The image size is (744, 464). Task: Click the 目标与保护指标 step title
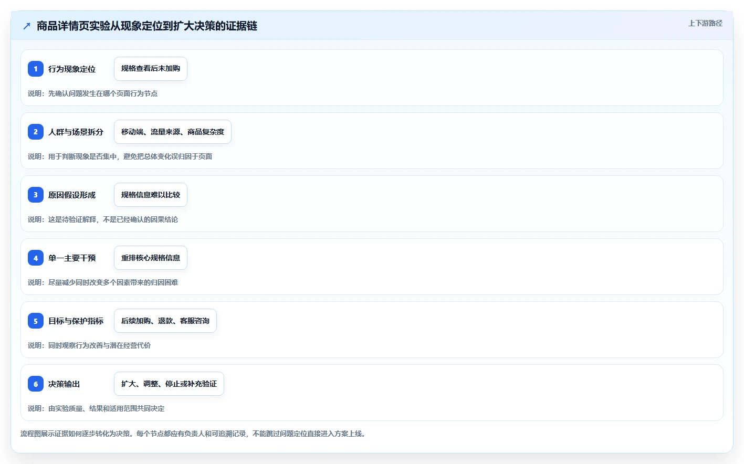click(76, 321)
